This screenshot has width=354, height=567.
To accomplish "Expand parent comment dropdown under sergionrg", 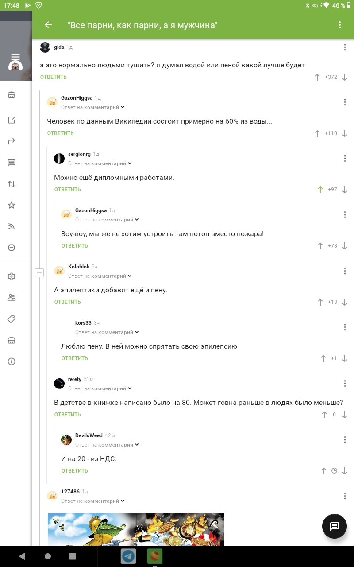I will pyautogui.click(x=130, y=163).
